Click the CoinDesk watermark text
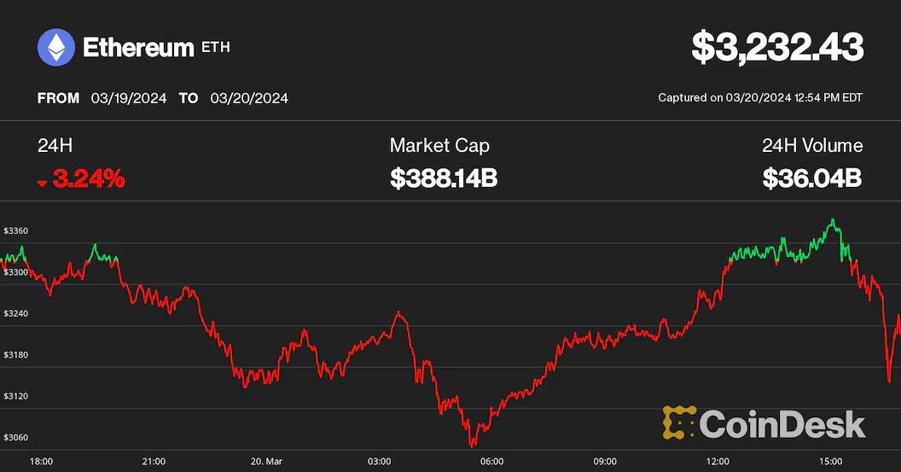The height and width of the screenshot is (472, 901). [x=782, y=423]
